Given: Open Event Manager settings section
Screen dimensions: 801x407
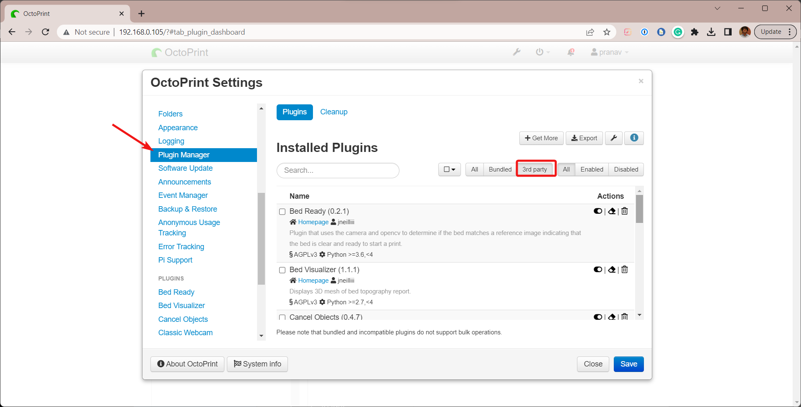Looking at the screenshot, I should (183, 195).
